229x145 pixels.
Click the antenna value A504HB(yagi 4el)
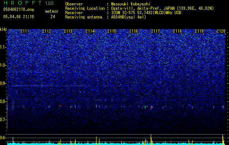(129, 17)
